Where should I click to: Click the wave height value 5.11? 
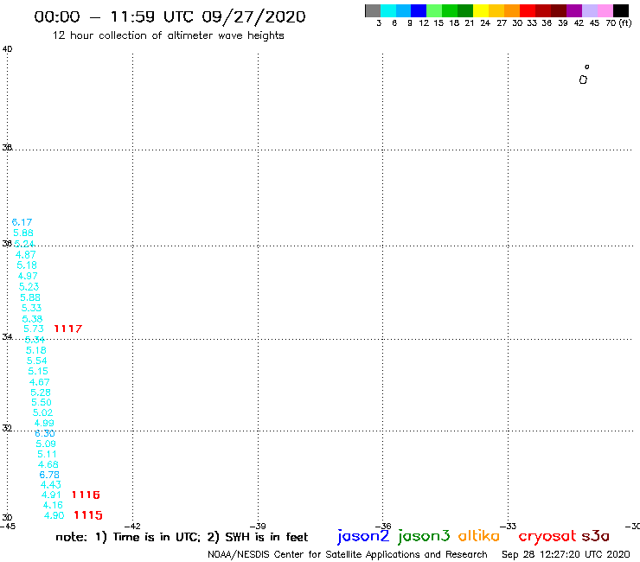point(47,454)
